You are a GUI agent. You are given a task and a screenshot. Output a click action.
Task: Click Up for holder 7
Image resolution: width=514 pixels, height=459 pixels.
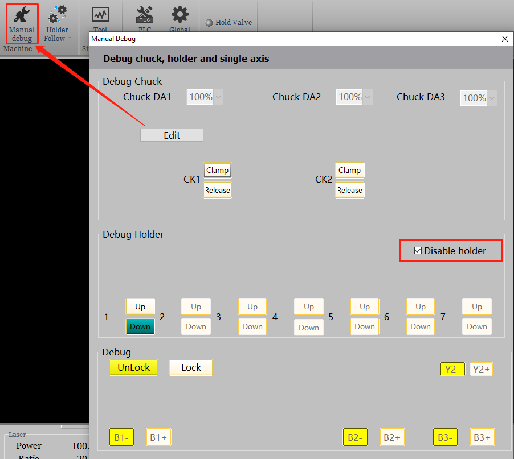click(477, 307)
